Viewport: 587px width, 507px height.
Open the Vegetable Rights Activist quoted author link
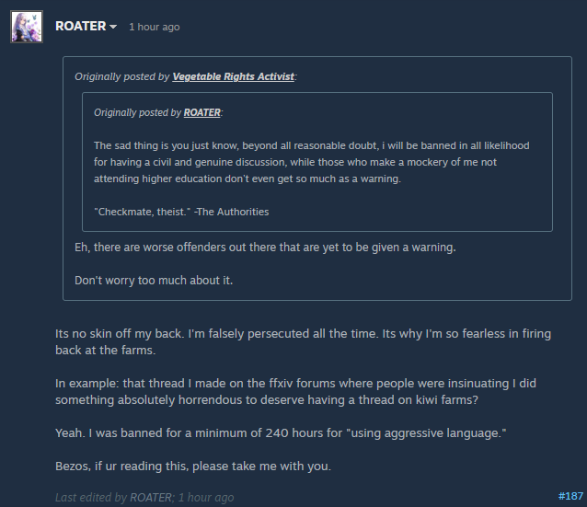(233, 76)
